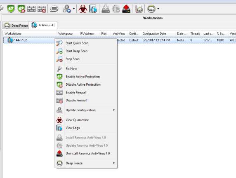The image size is (236, 178).
Task: Click the Disable Active Protection toolbar icon
Action: (x=21, y=9)
